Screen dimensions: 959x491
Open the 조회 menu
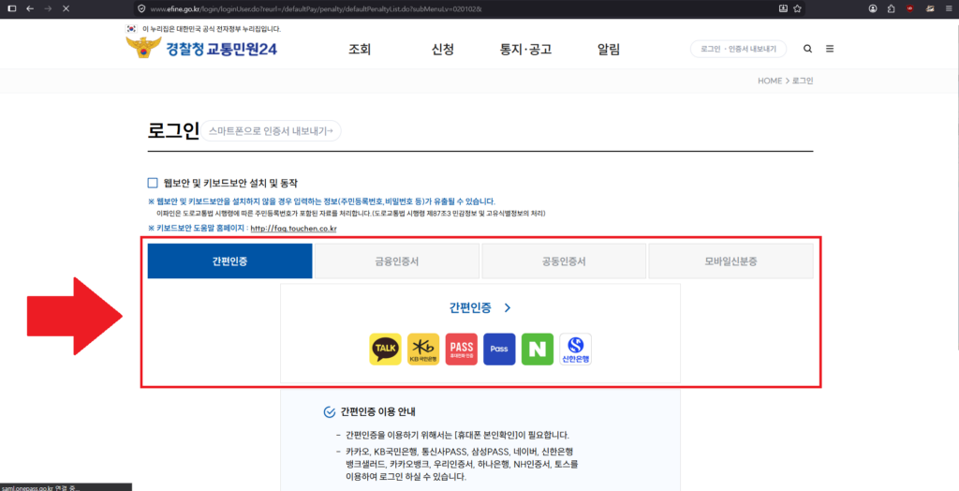click(x=360, y=50)
